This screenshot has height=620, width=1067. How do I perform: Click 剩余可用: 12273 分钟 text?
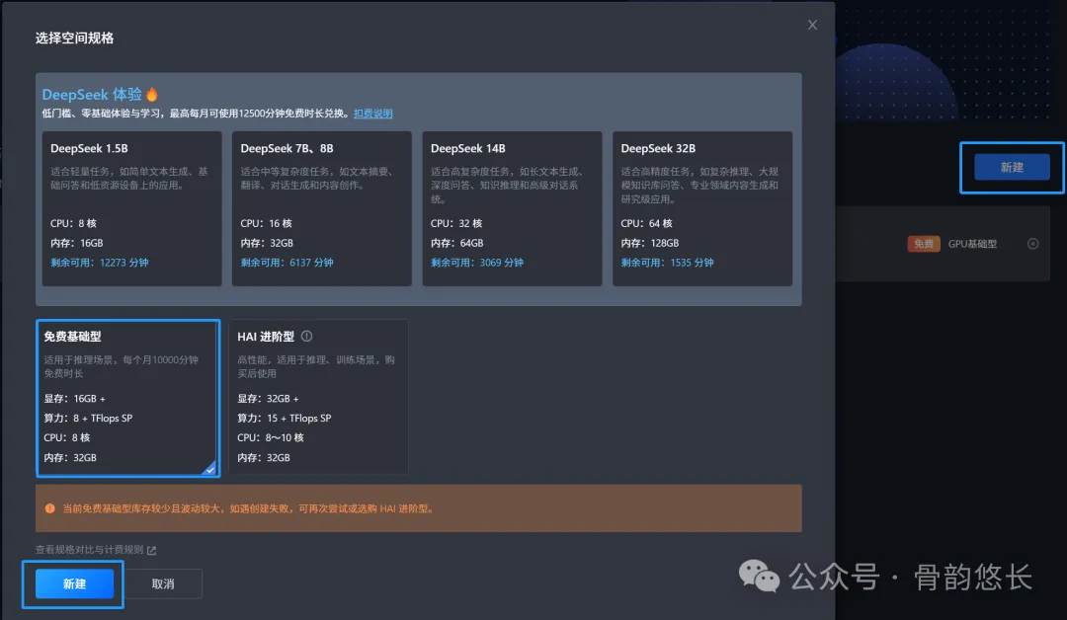pyautogui.click(x=100, y=263)
